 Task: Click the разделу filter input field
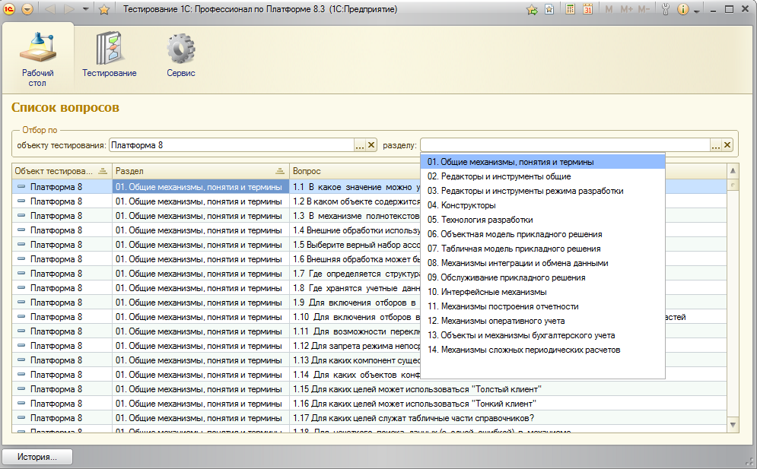[x=565, y=145]
